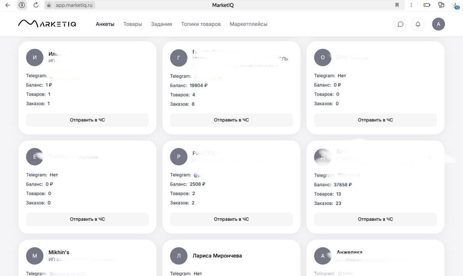Click the Mikhin's card avatar М

pyautogui.click(x=35, y=256)
